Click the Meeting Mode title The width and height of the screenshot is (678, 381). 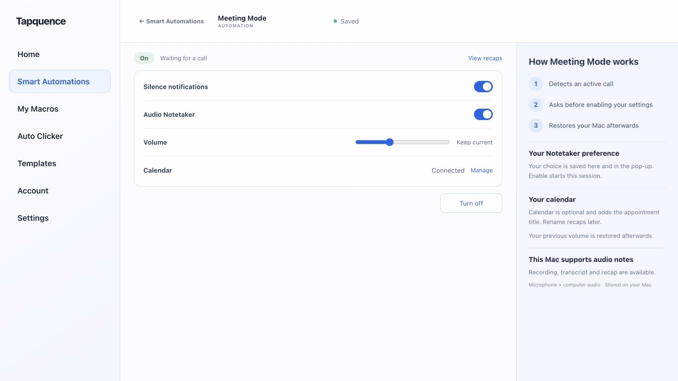coord(242,18)
